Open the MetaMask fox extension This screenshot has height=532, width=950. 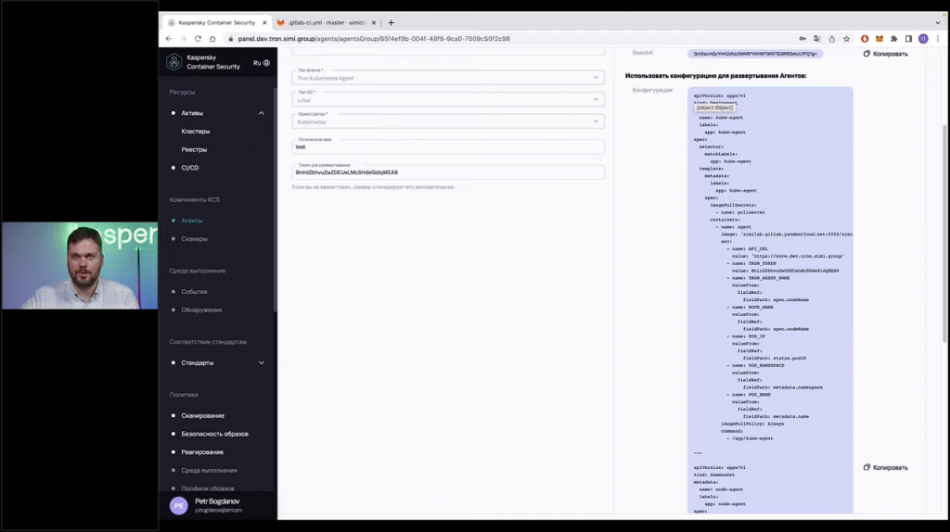(x=879, y=39)
